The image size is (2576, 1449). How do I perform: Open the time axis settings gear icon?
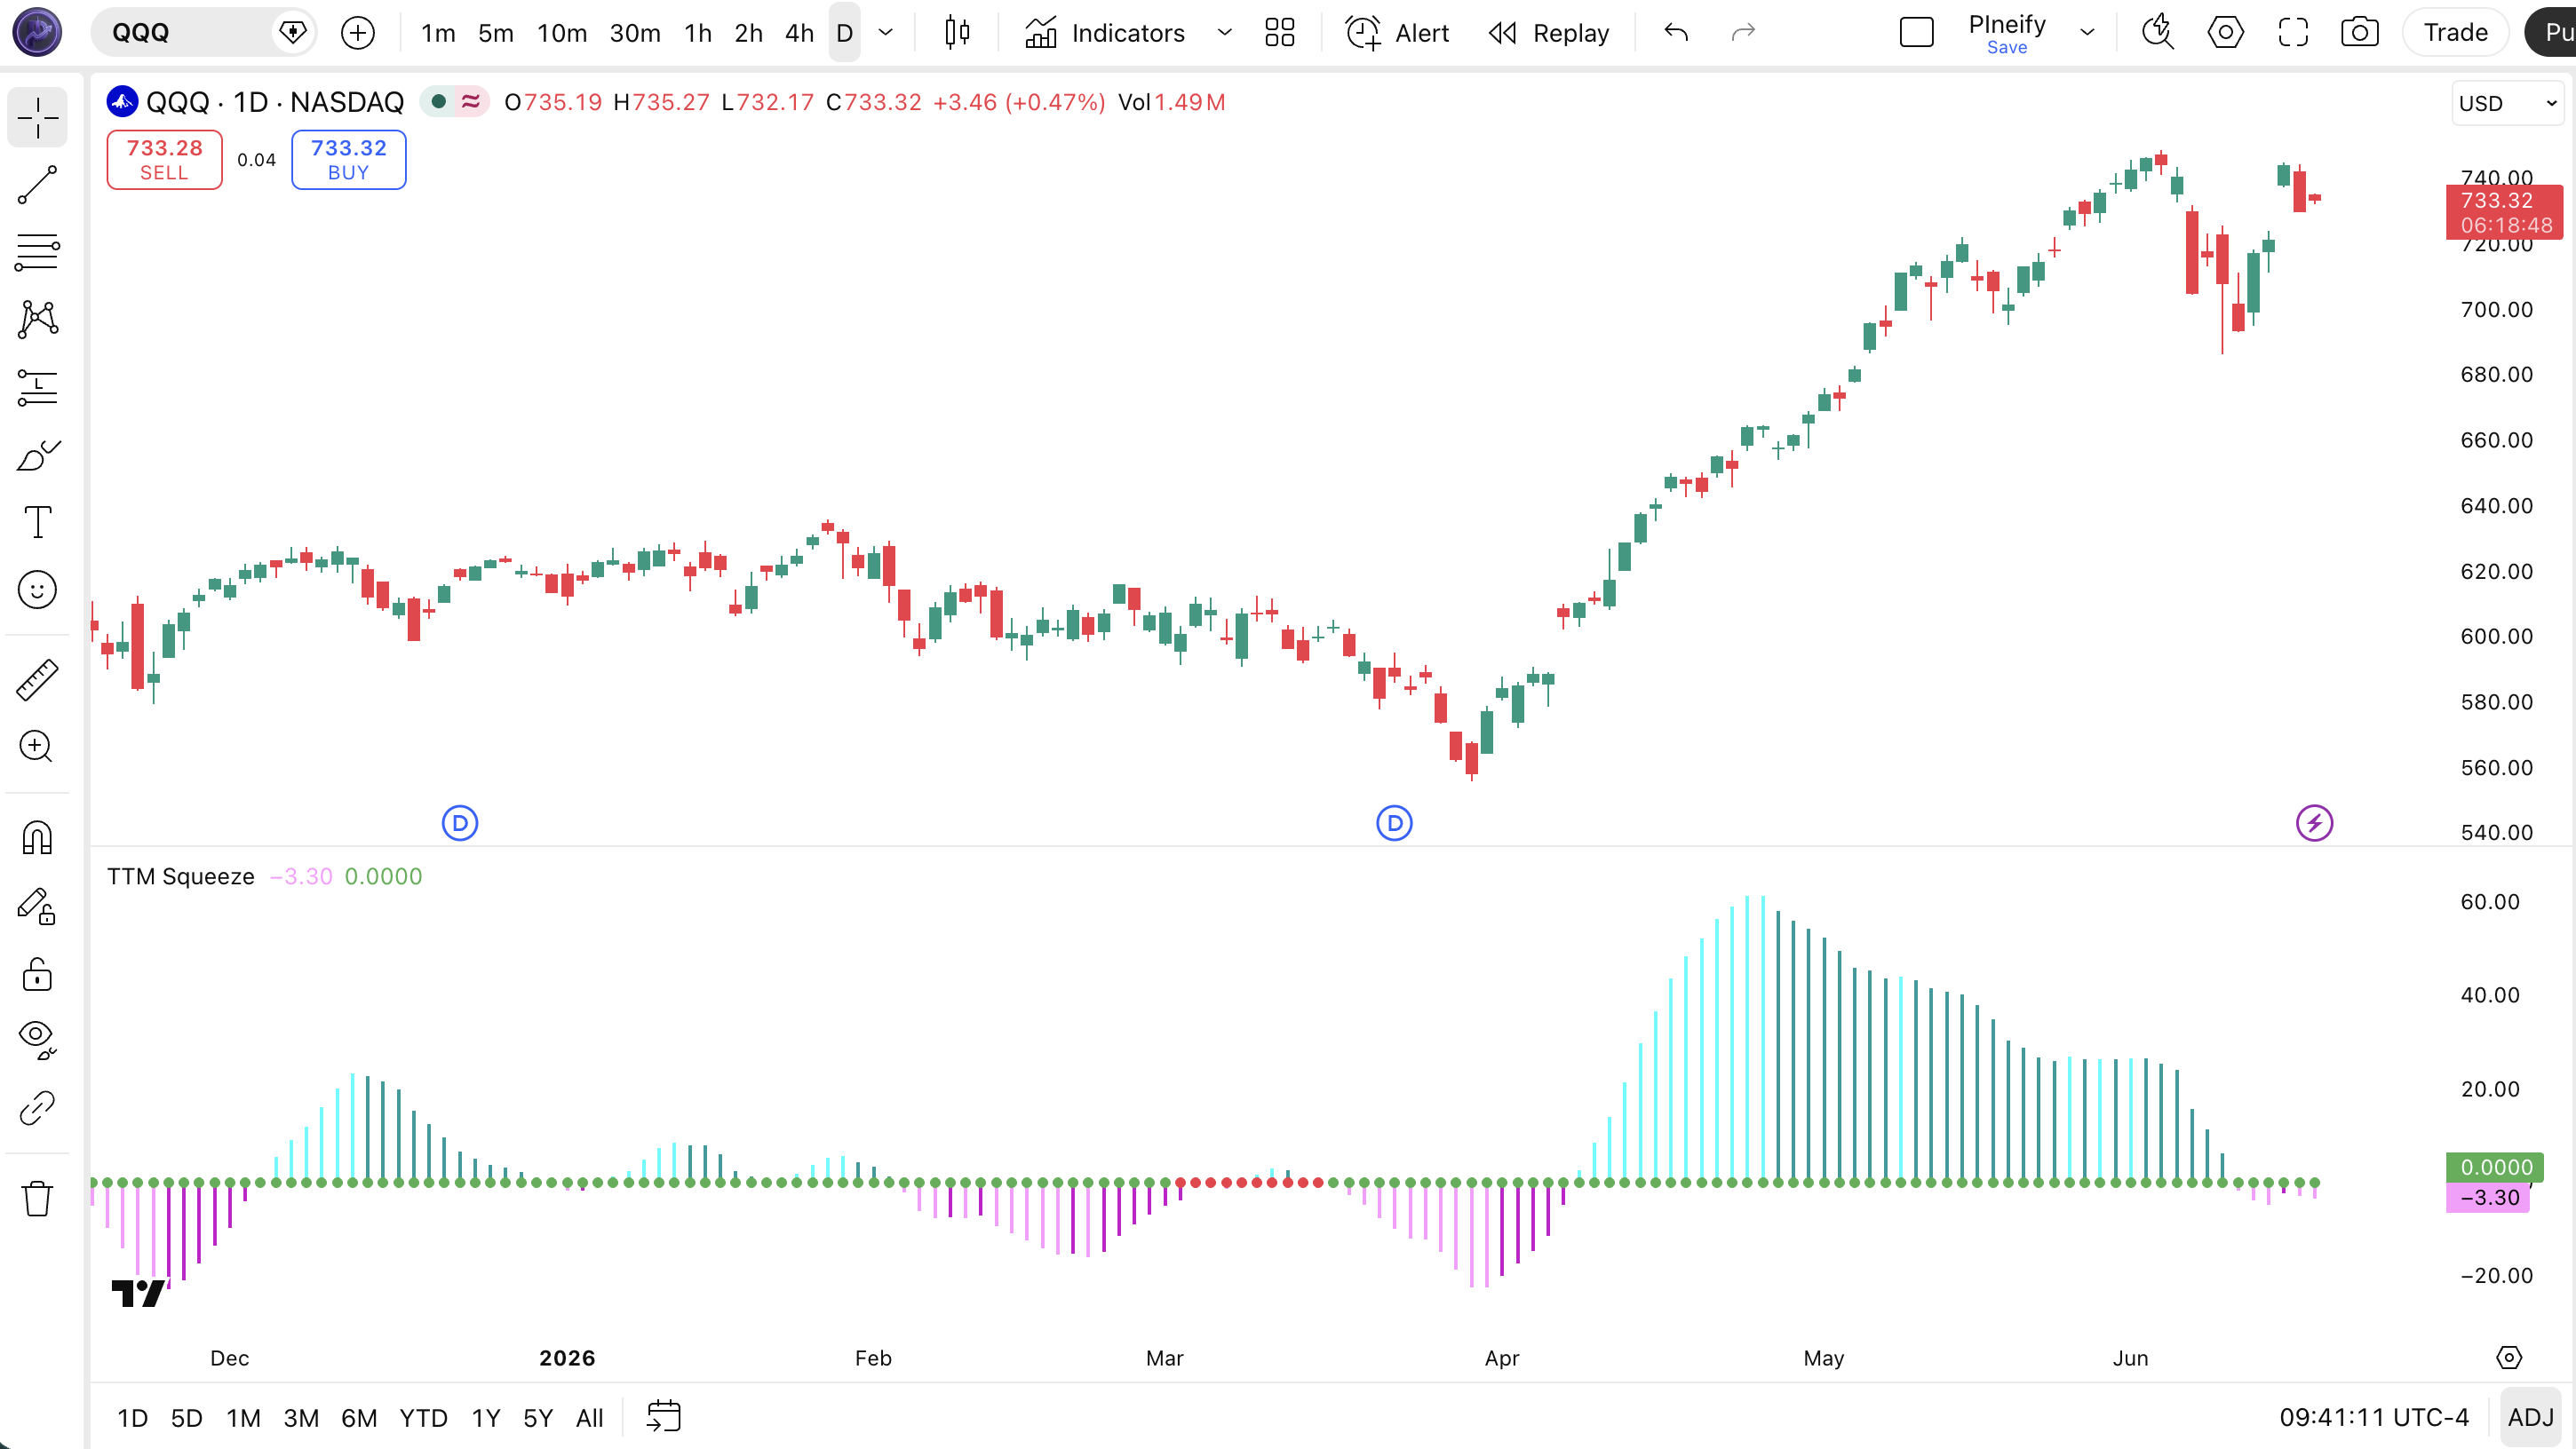point(2509,1358)
